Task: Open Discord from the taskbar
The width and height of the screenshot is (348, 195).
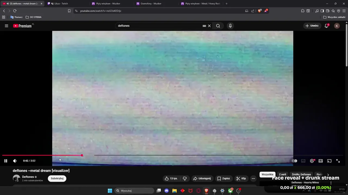Action: click(166, 191)
